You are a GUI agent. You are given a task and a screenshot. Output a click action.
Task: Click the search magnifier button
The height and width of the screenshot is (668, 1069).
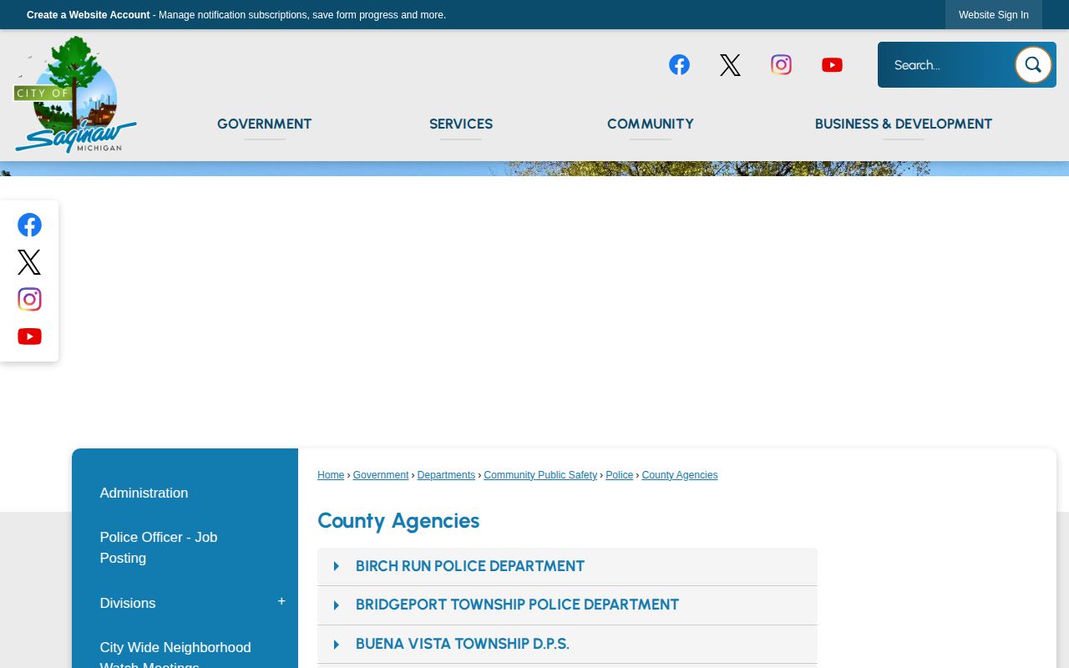1033,65
